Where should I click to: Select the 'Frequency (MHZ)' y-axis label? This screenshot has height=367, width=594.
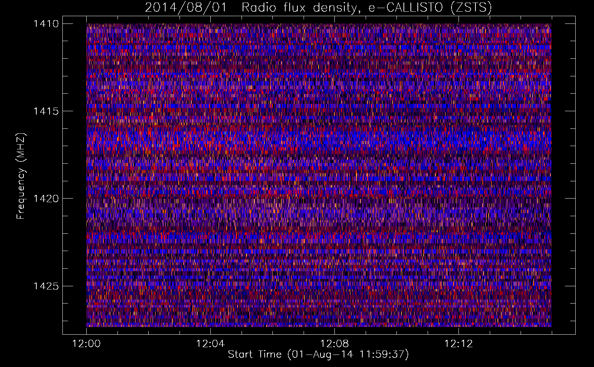pyautogui.click(x=21, y=176)
